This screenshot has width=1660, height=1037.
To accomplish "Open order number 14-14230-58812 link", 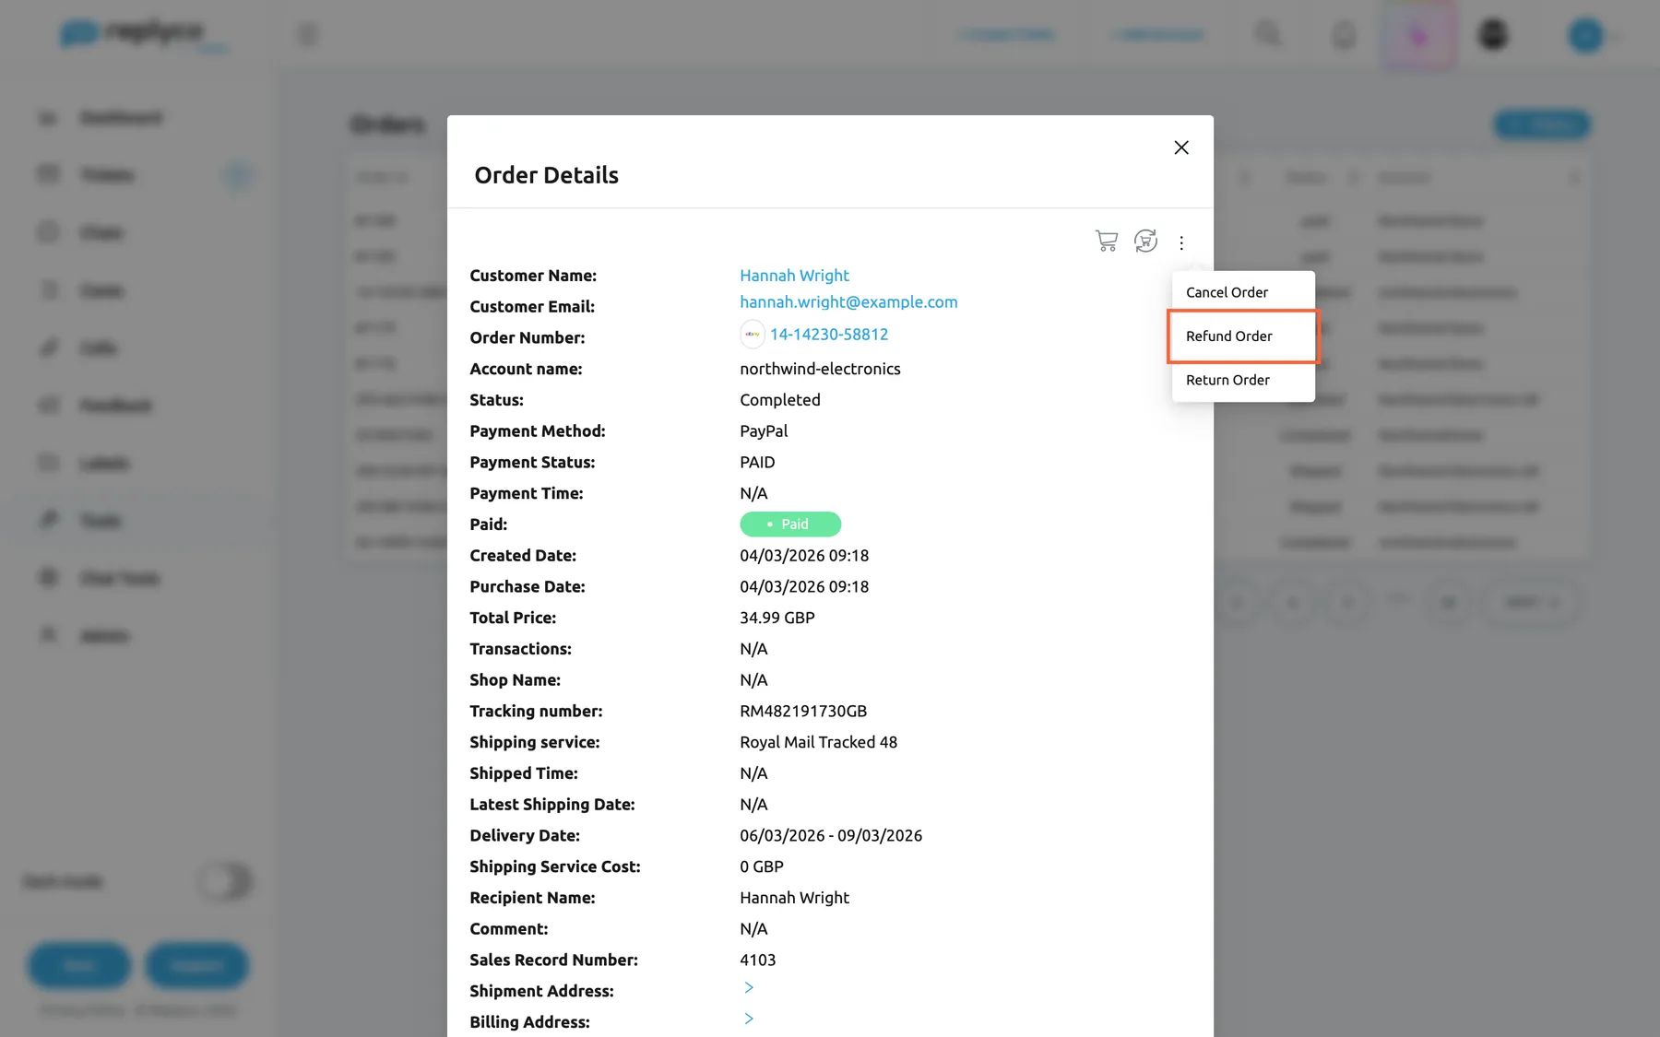I will [x=829, y=335].
